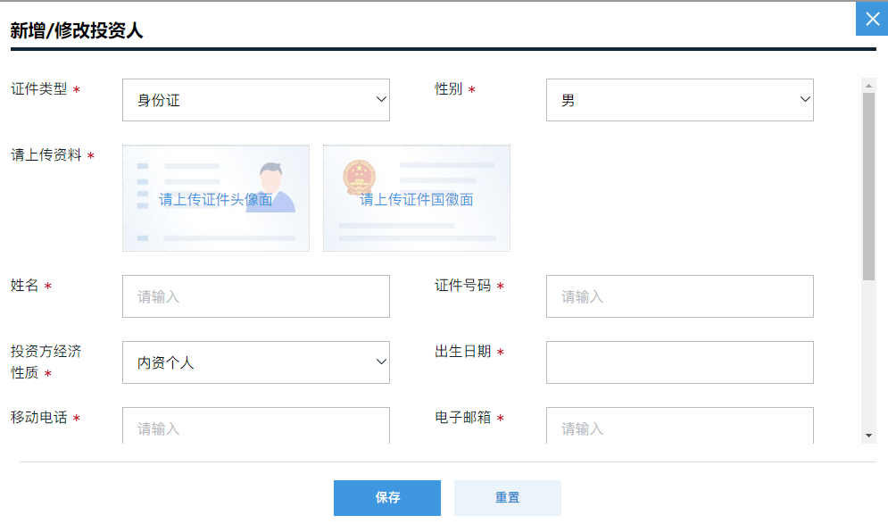Click the scrollbar down arrow
Image resolution: width=888 pixels, height=532 pixels.
coord(868,436)
